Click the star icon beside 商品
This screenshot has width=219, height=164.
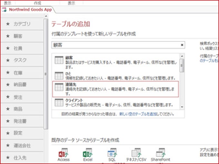coord(8,109)
